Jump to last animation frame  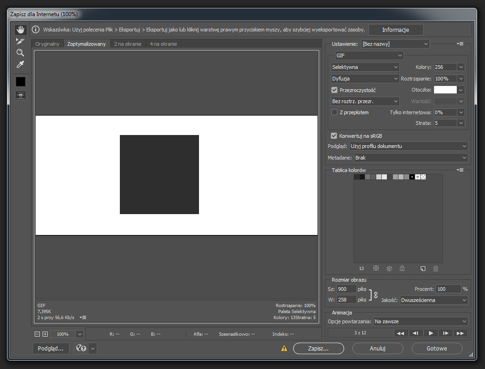click(x=460, y=333)
